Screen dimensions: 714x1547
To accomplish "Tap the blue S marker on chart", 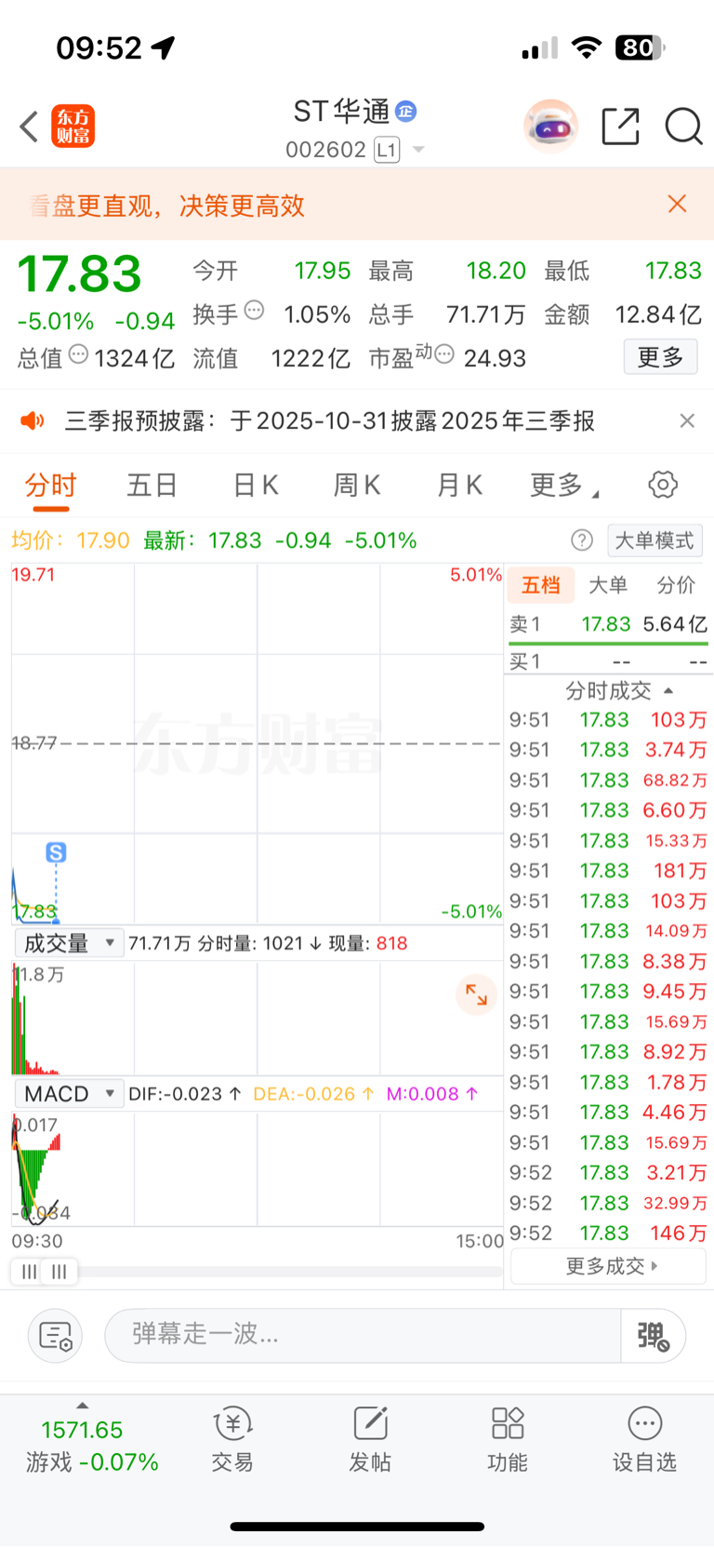I will tap(56, 852).
